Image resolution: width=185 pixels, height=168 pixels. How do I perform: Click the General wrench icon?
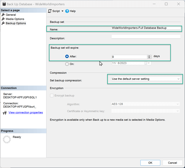[x=3, y=15]
